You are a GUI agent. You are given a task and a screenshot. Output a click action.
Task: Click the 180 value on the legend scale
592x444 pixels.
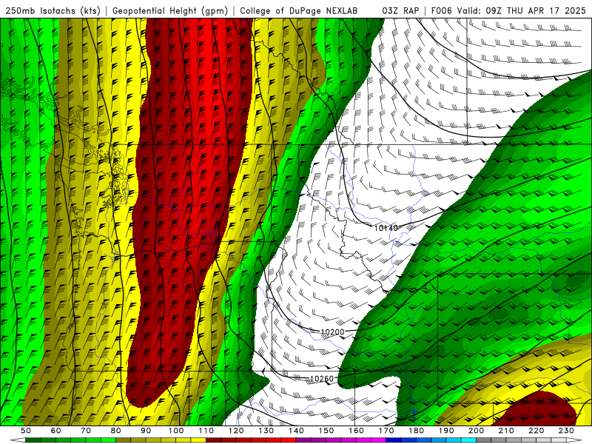point(416,431)
